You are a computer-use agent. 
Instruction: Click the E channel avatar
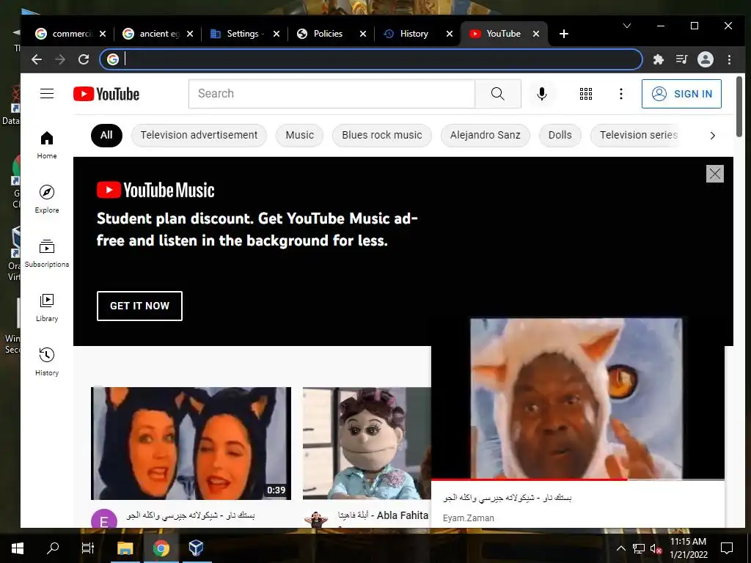click(x=104, y=520)
